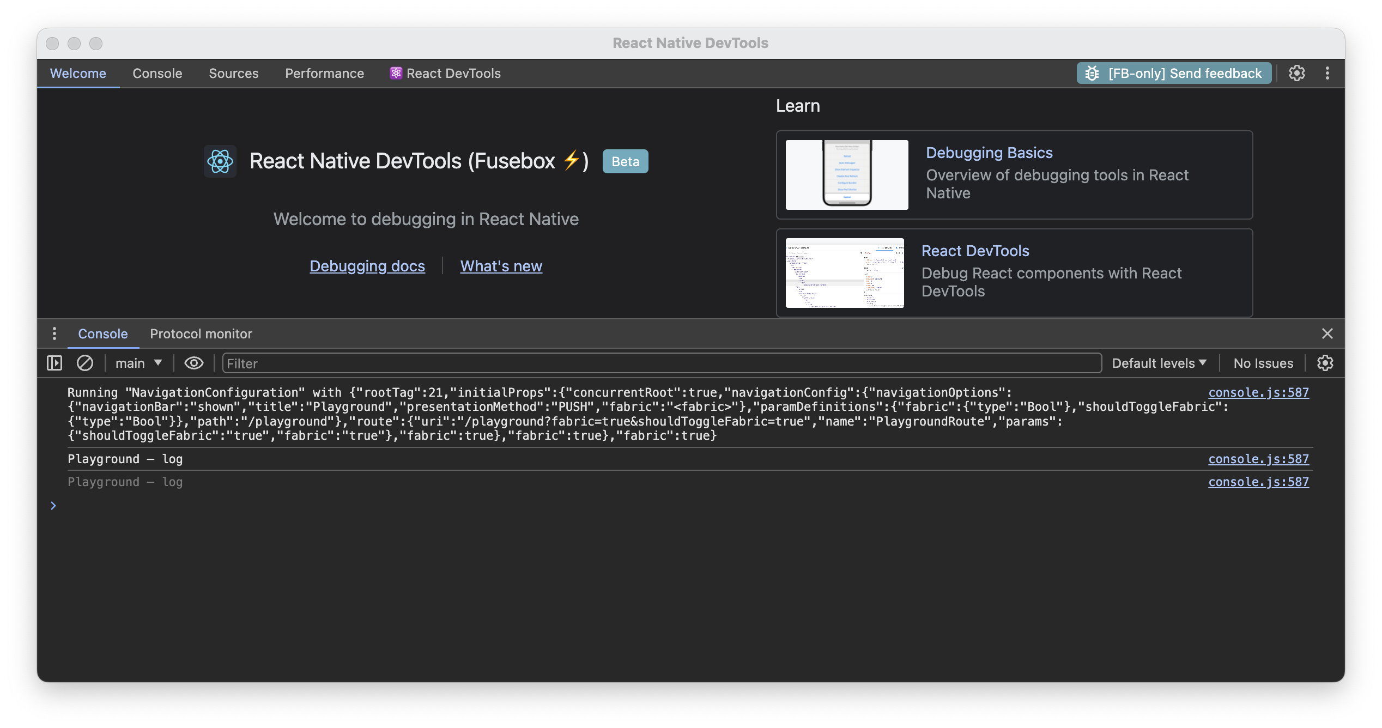Focus the console Filter field
The image size is (1382, 728).
[662, 363]
